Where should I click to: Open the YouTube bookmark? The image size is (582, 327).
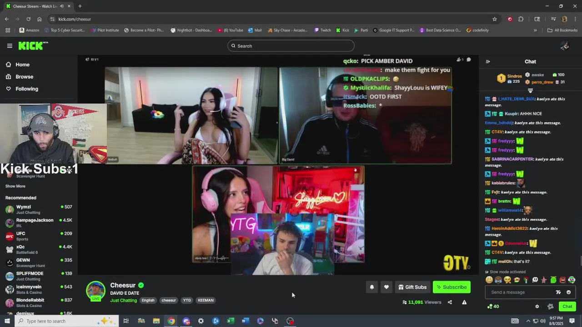point(230,30)
